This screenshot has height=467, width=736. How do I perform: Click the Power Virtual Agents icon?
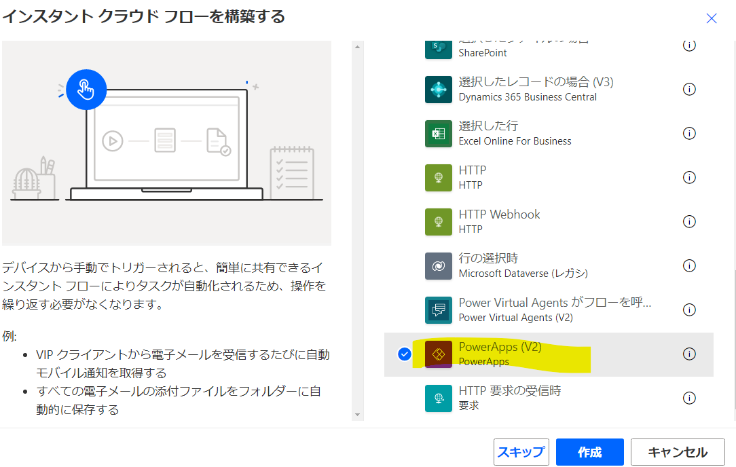439,310
